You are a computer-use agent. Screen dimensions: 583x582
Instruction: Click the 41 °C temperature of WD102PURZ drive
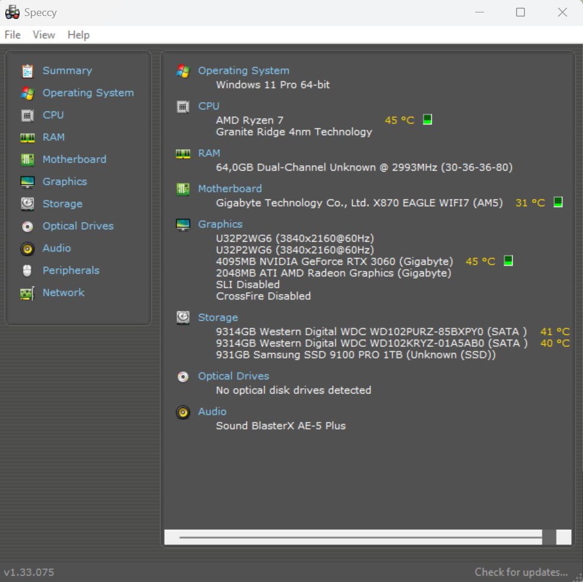pyautogui.click(x=555, y=332)
